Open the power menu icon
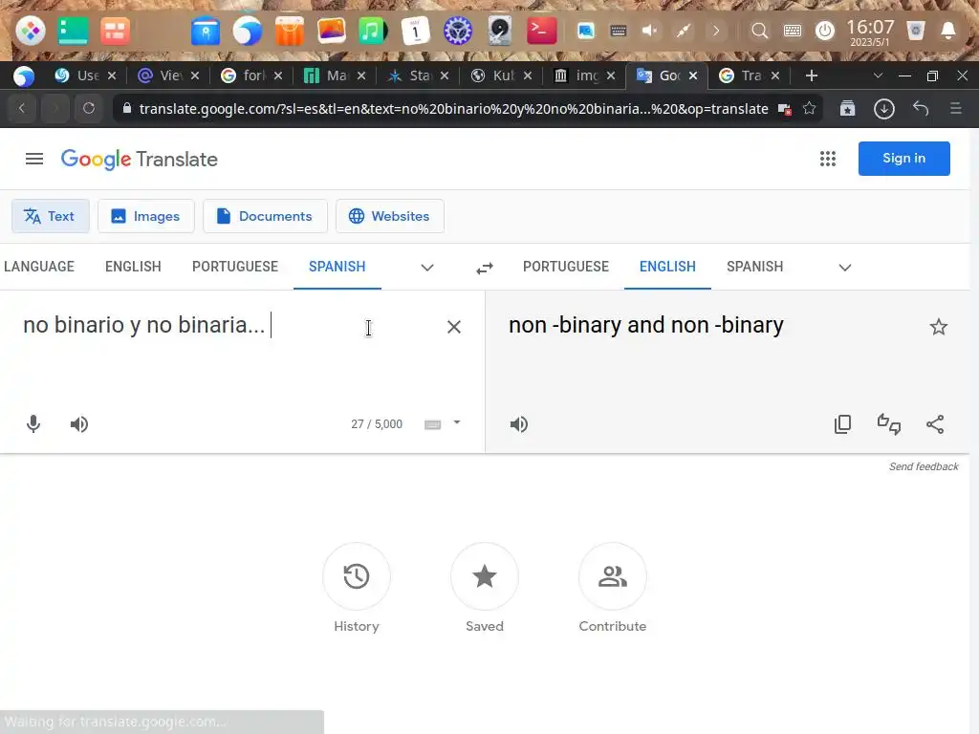This screenshot has width=979, height=734. pyautogui.click(x=825, y=31)
